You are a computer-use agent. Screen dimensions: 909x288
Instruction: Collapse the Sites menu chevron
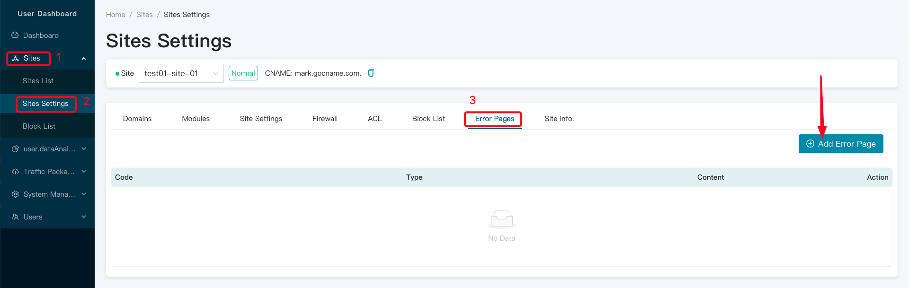(84, 59)
